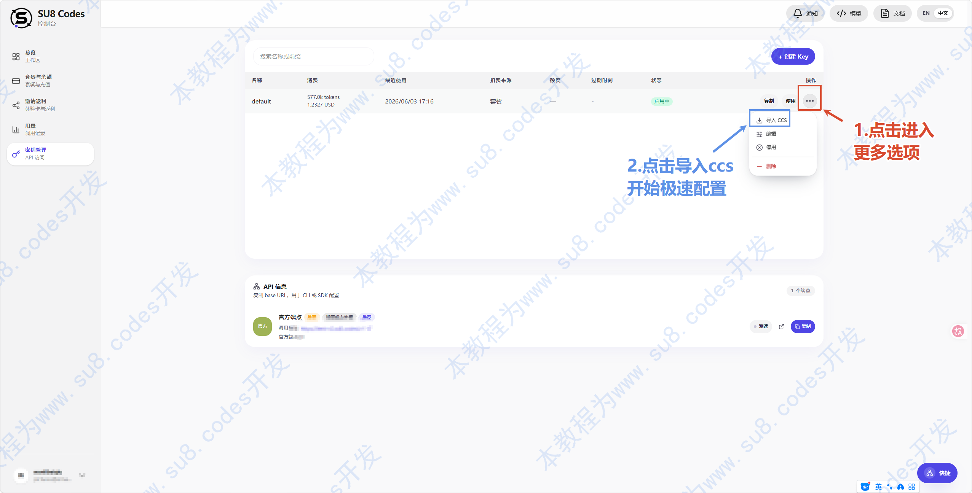Click the 状态 column header

click(656, 80)
